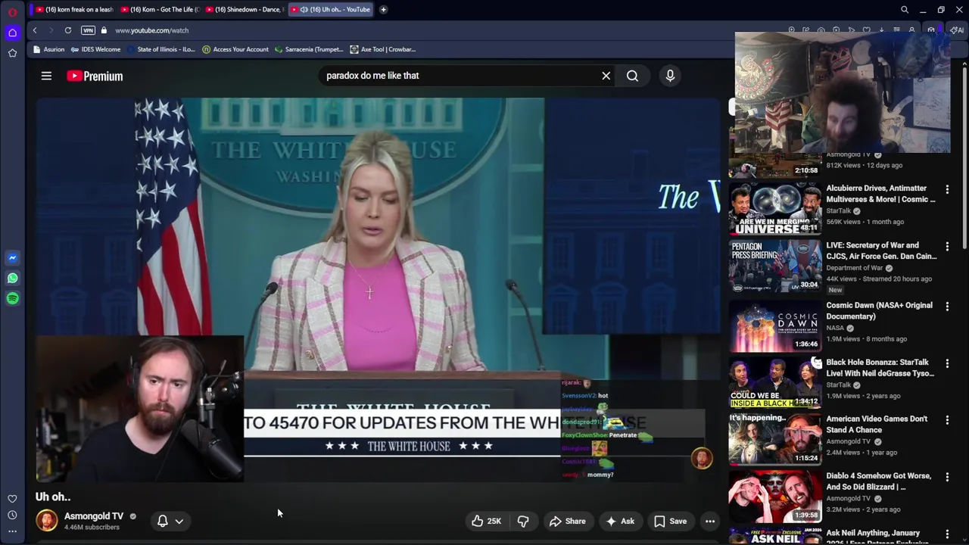Screen dimensions: 969x545
Task: Open options for American Video Games video
Action: 947,420
